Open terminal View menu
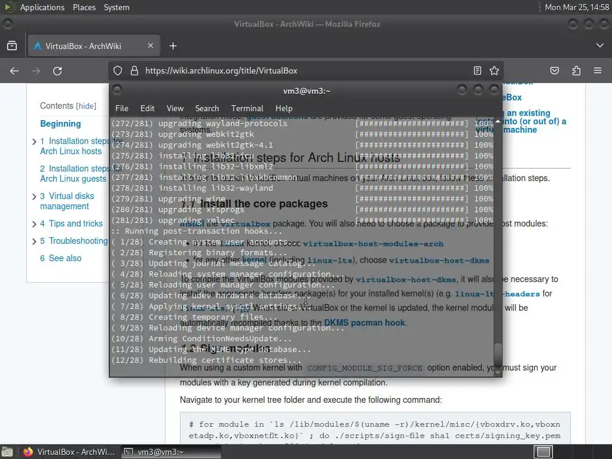This screenshot has width=612, height=459. [175, 108]
